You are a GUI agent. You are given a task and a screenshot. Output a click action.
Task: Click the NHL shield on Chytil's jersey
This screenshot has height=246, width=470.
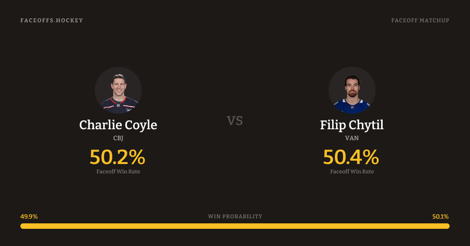click(352, 107)
